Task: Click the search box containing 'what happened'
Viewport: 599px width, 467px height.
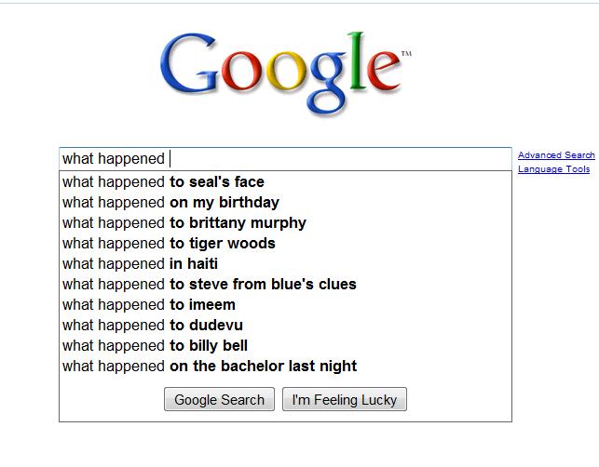Action: point(285,159)
